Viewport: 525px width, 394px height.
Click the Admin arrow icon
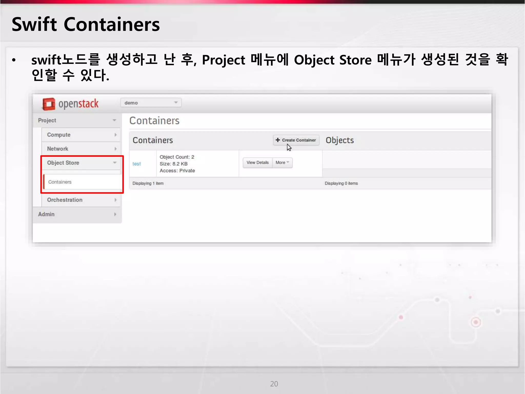pyautogui.click(x=115, y=214)
